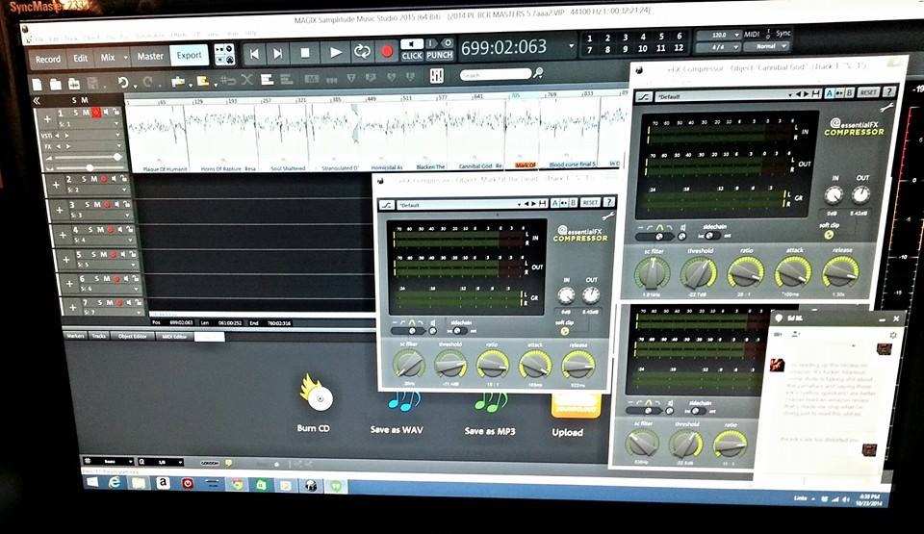The width and height of the screenshot is (924, 534).
Task: Toggle the metronome CLICK button
Action: point(412,56)
